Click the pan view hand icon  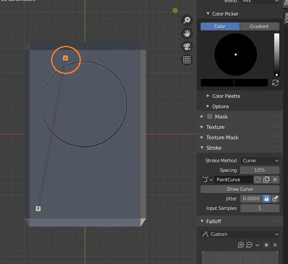[x=187, y=33]
